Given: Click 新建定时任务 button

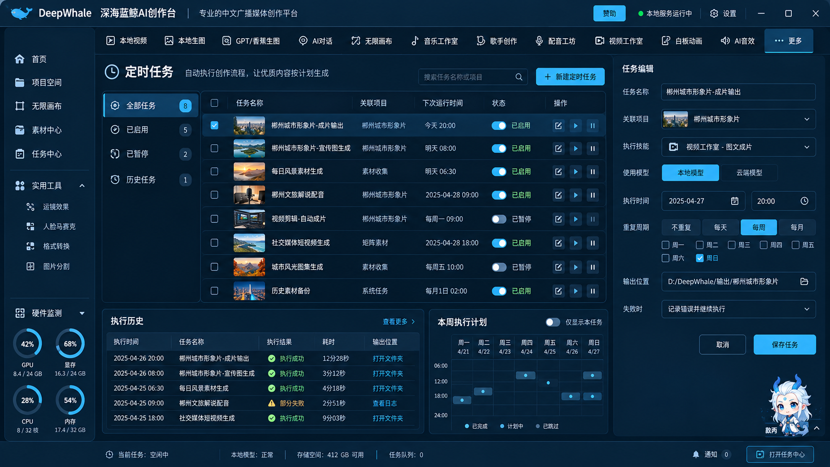Looking at the screenshot, I should tap(570, 76).
